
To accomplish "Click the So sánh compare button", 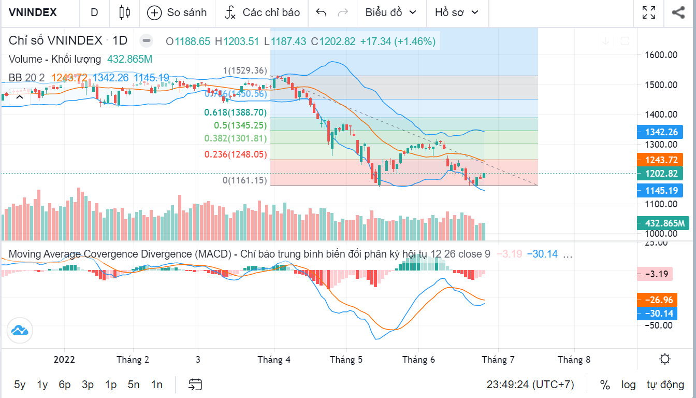I will coord(177,12).
